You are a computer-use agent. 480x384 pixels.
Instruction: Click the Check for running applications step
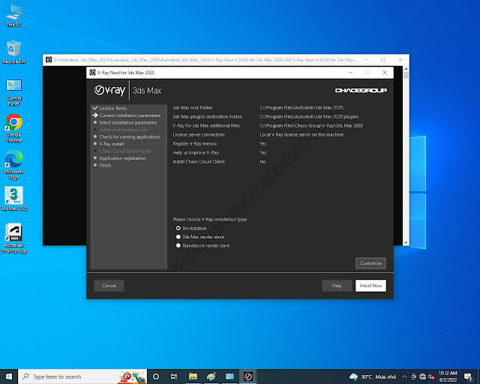tap(130, 137)
